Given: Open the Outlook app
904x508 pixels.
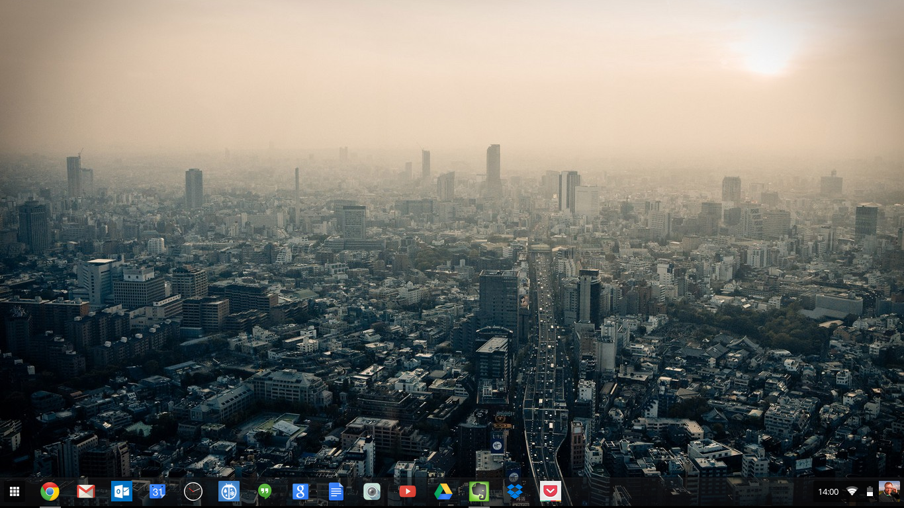Looking at the screenshot, I should pos(122,491).
